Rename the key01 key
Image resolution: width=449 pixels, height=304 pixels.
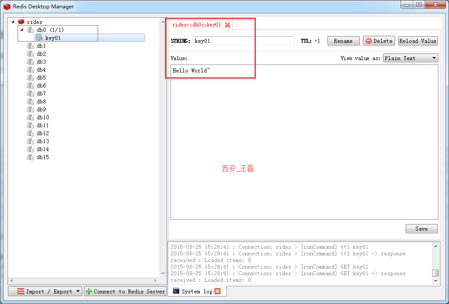343,41
